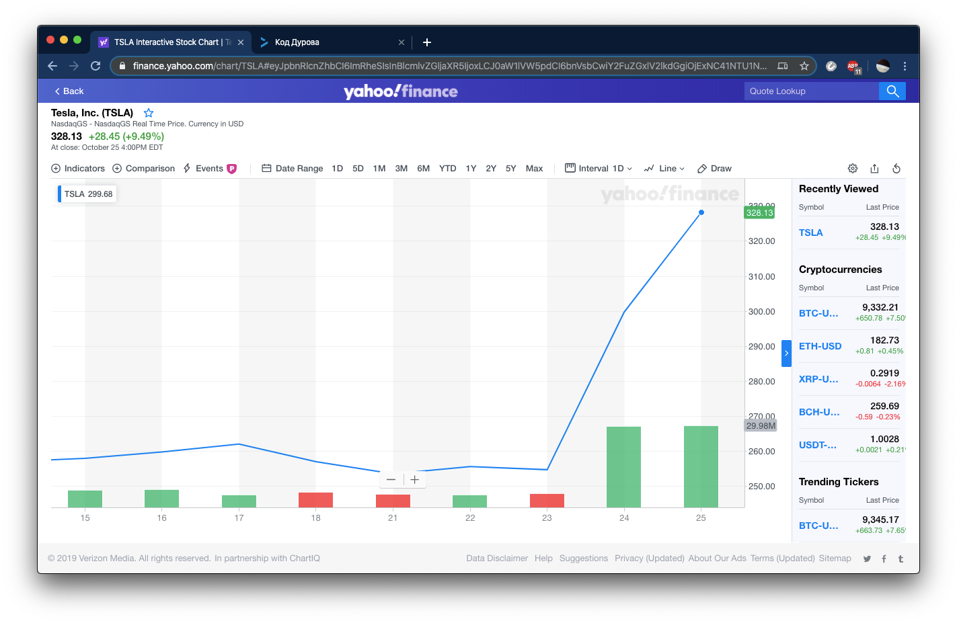Click the volume bar for the 24th
This screenshot has height=623, width=957.
point(624,467)
